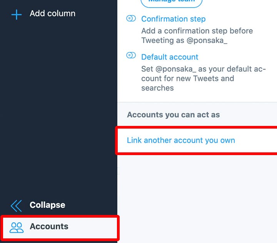This screenshot has width=277, height=243.
Task: Click the Confirmation step link text
Action: point(173,19)
